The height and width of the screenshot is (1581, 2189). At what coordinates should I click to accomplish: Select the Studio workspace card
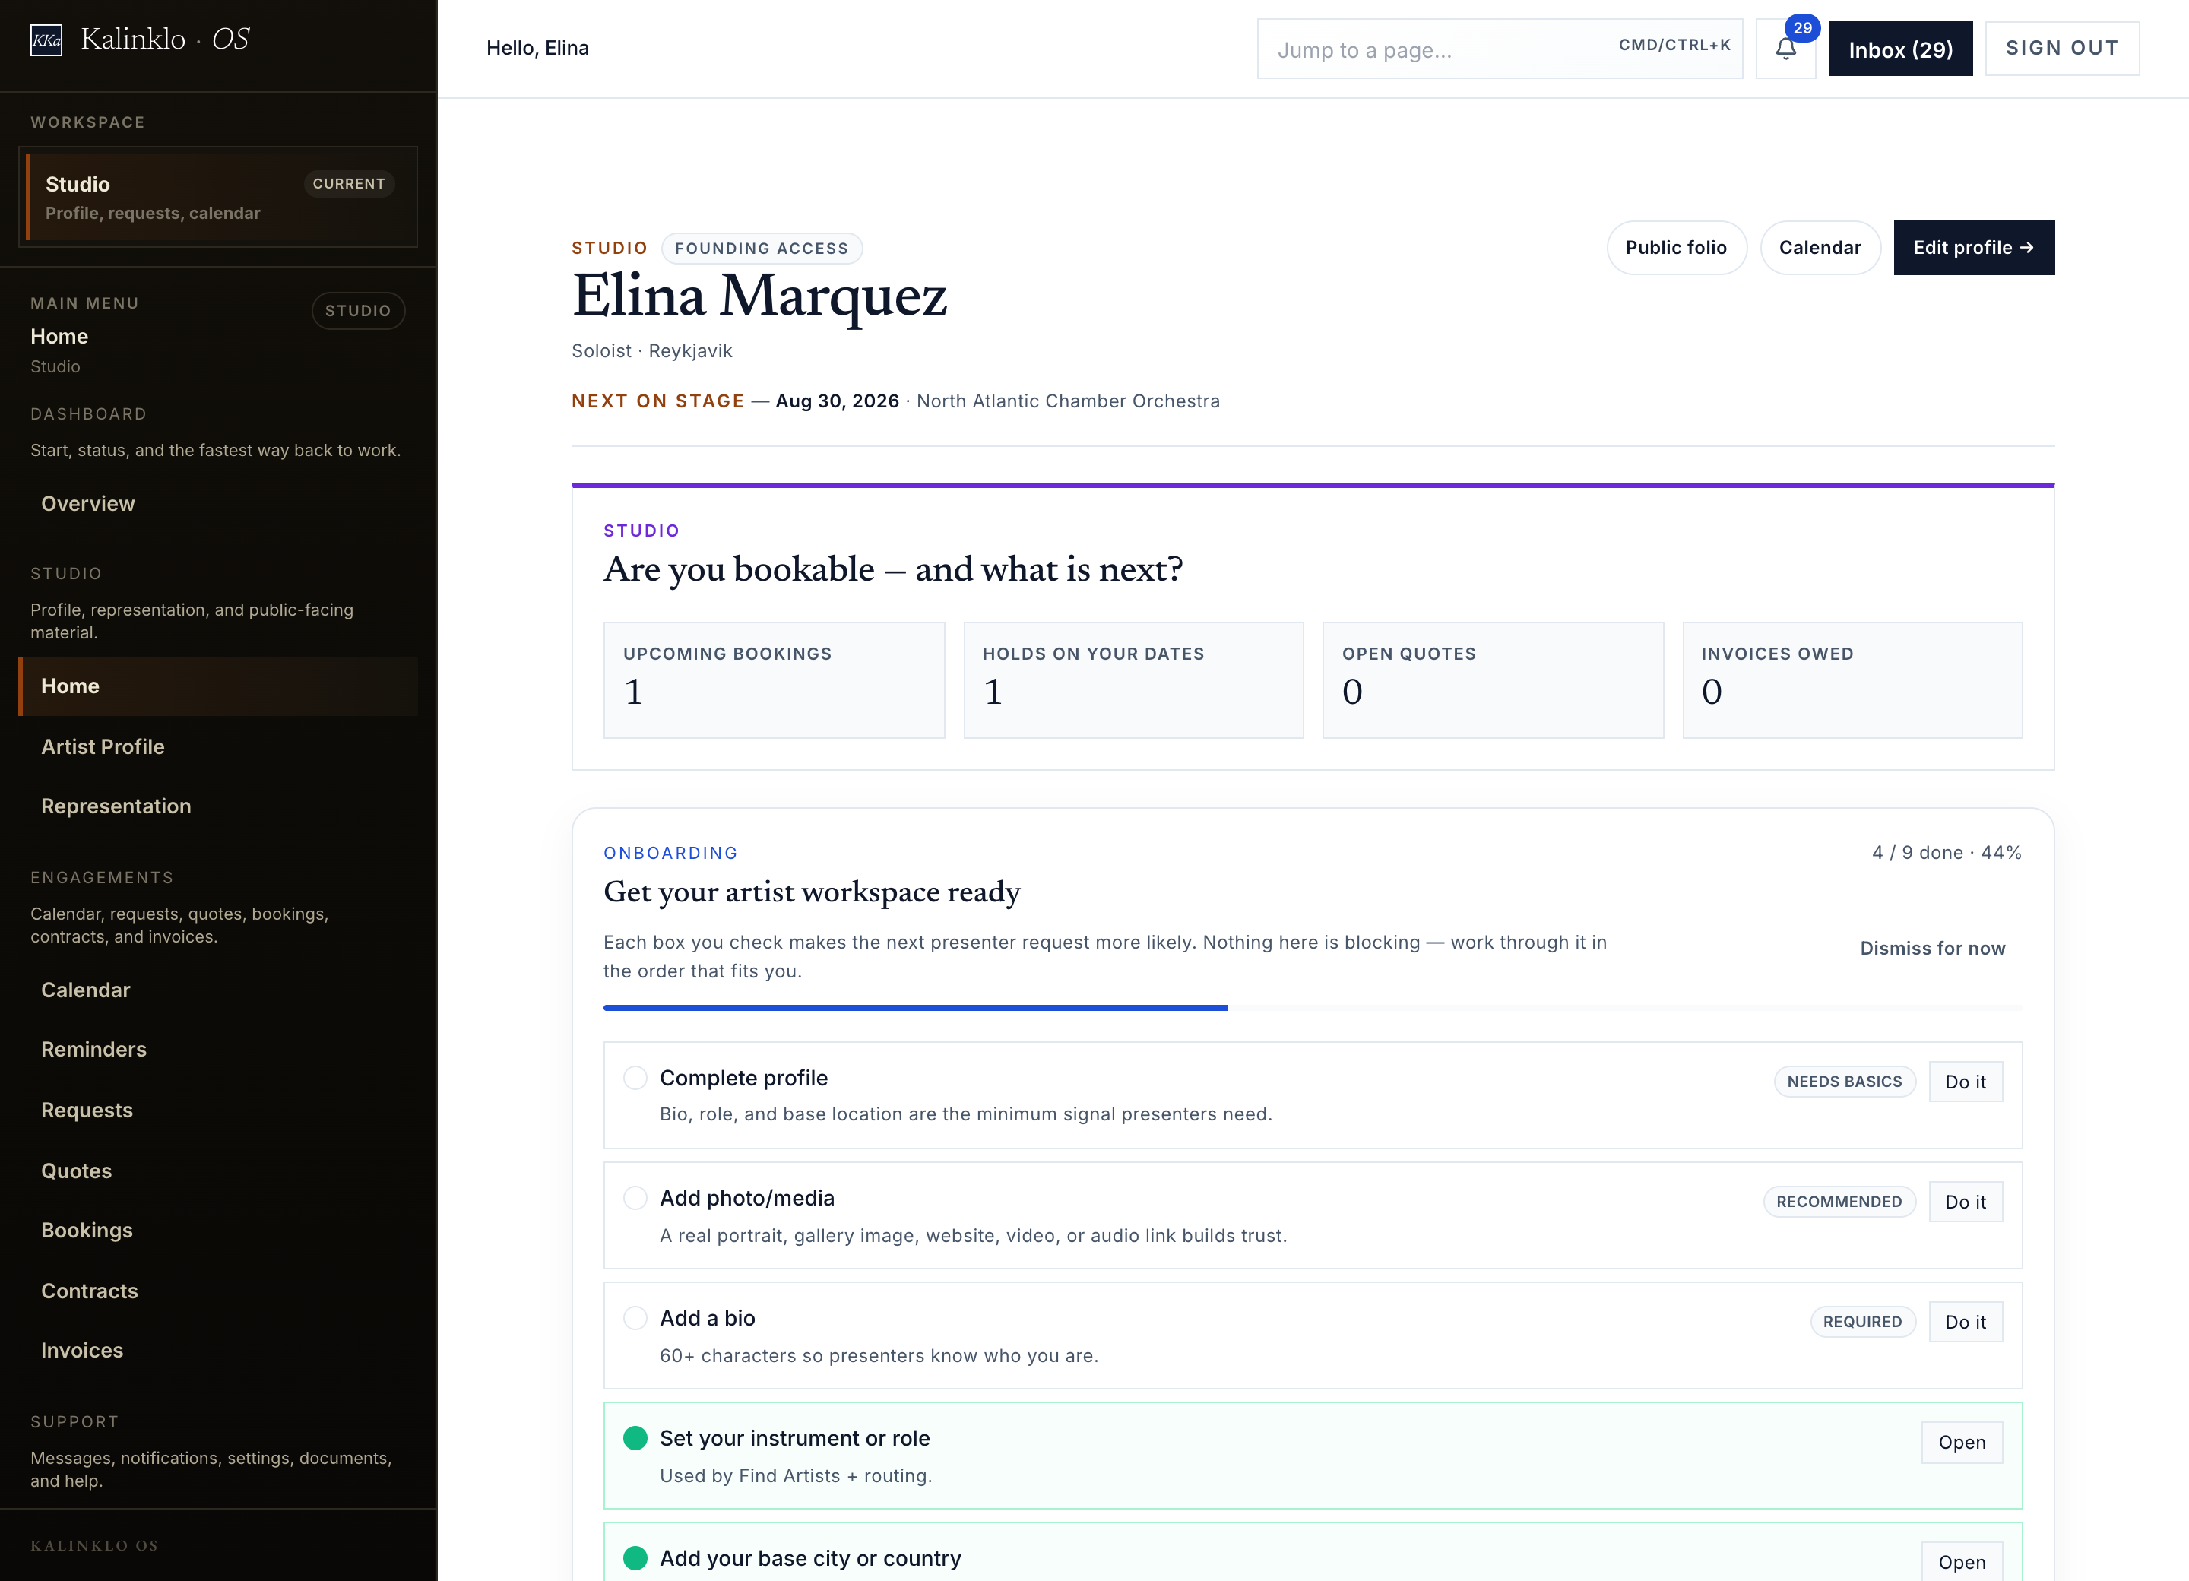tap(218, 197)
